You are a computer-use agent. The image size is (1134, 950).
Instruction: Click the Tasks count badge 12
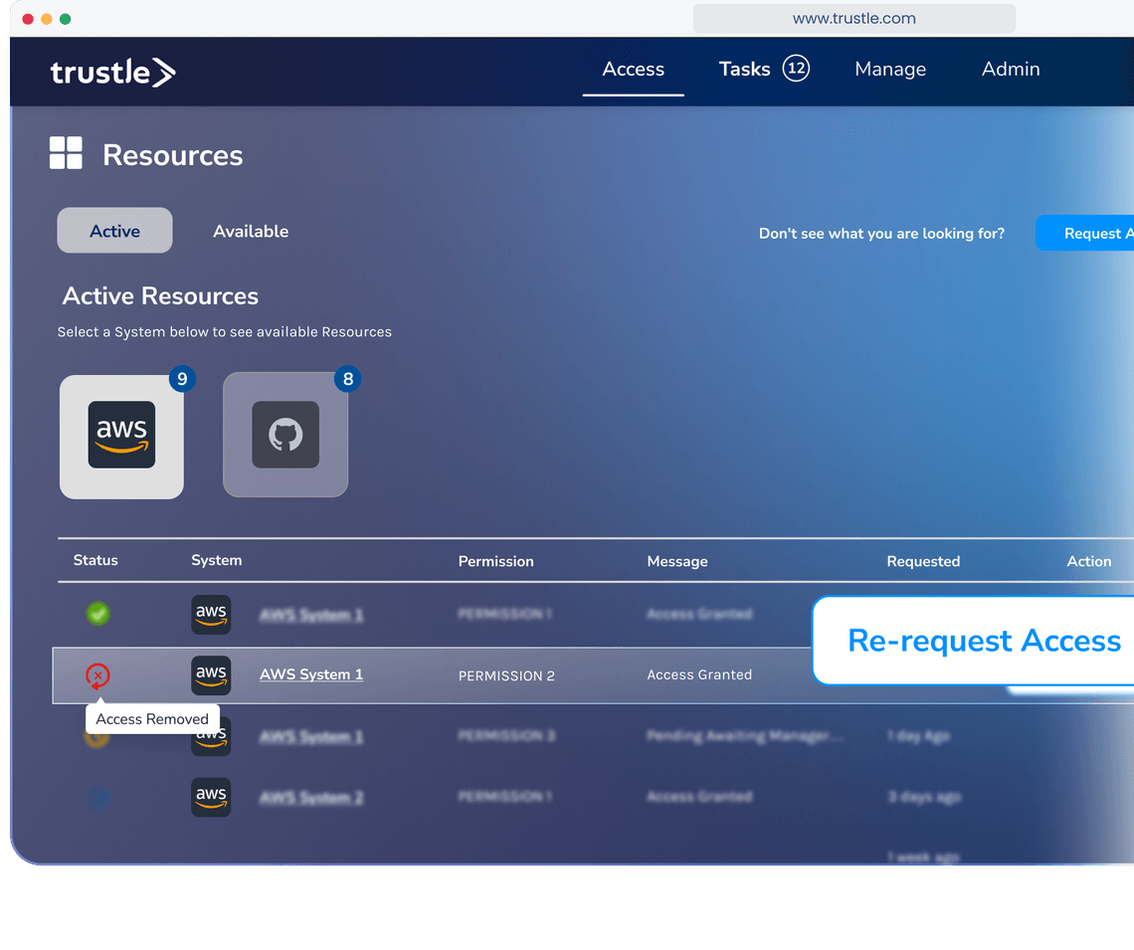[x=796, y=69]
